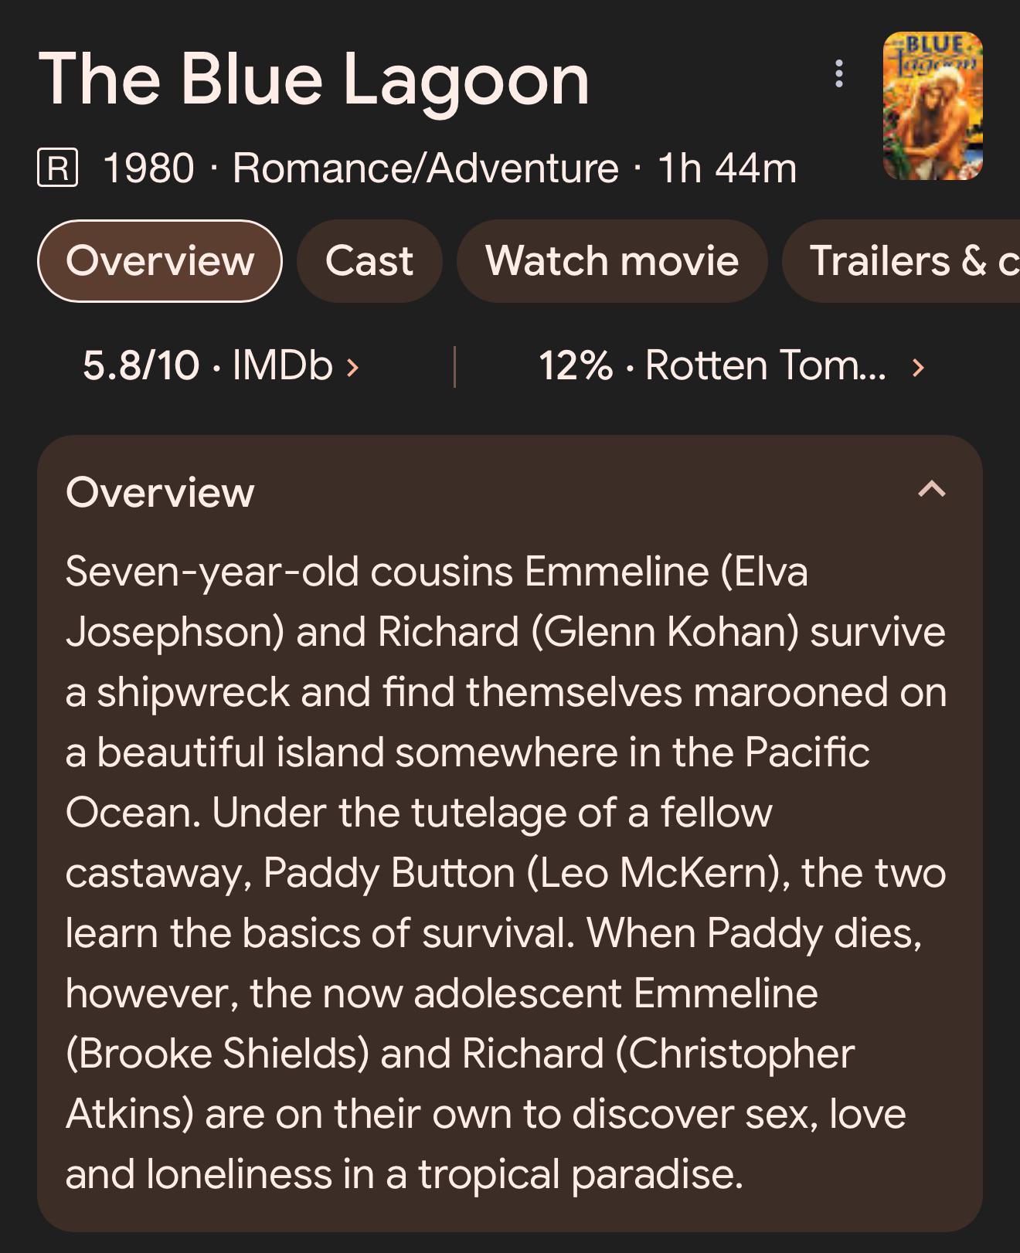Image resolution: width=1020 pixels, height=1253 pixels.
Task: Click the Overview card heading
Action: tap(160, 492)
